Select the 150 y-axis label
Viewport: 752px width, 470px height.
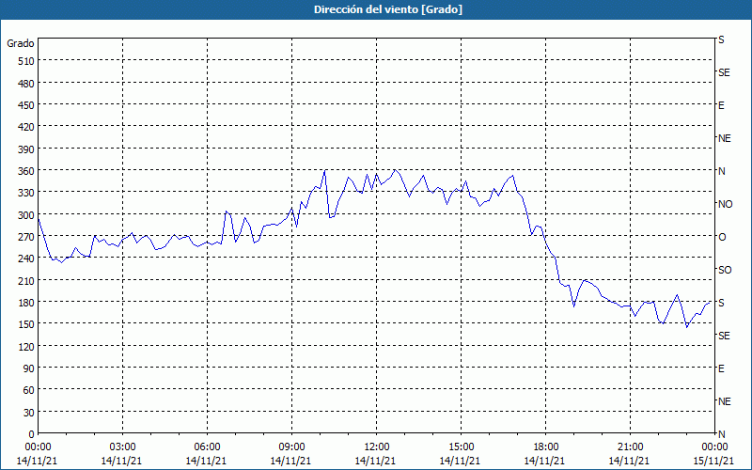click(27, 324)
